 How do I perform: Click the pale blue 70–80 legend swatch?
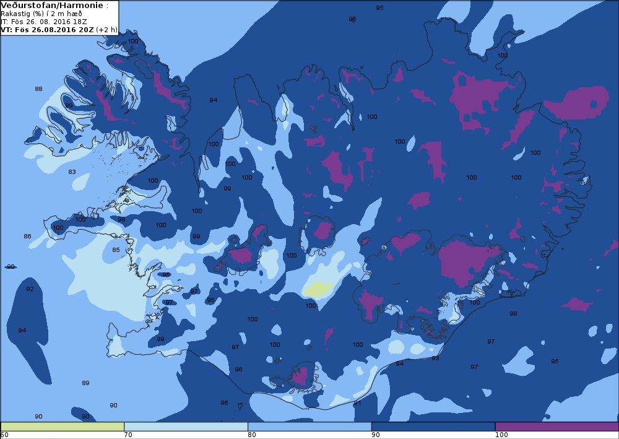[186, 427]
